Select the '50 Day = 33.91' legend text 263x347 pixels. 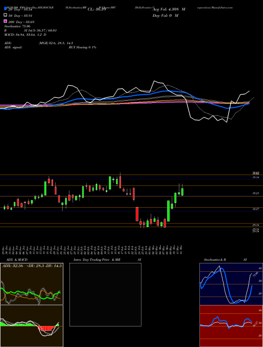tap(22, 16)
